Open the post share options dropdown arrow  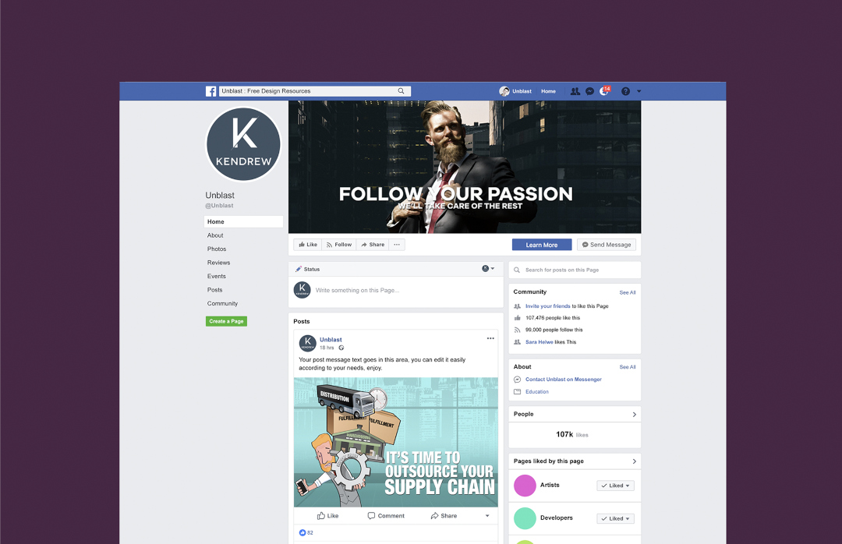click(x=487, y=516)
